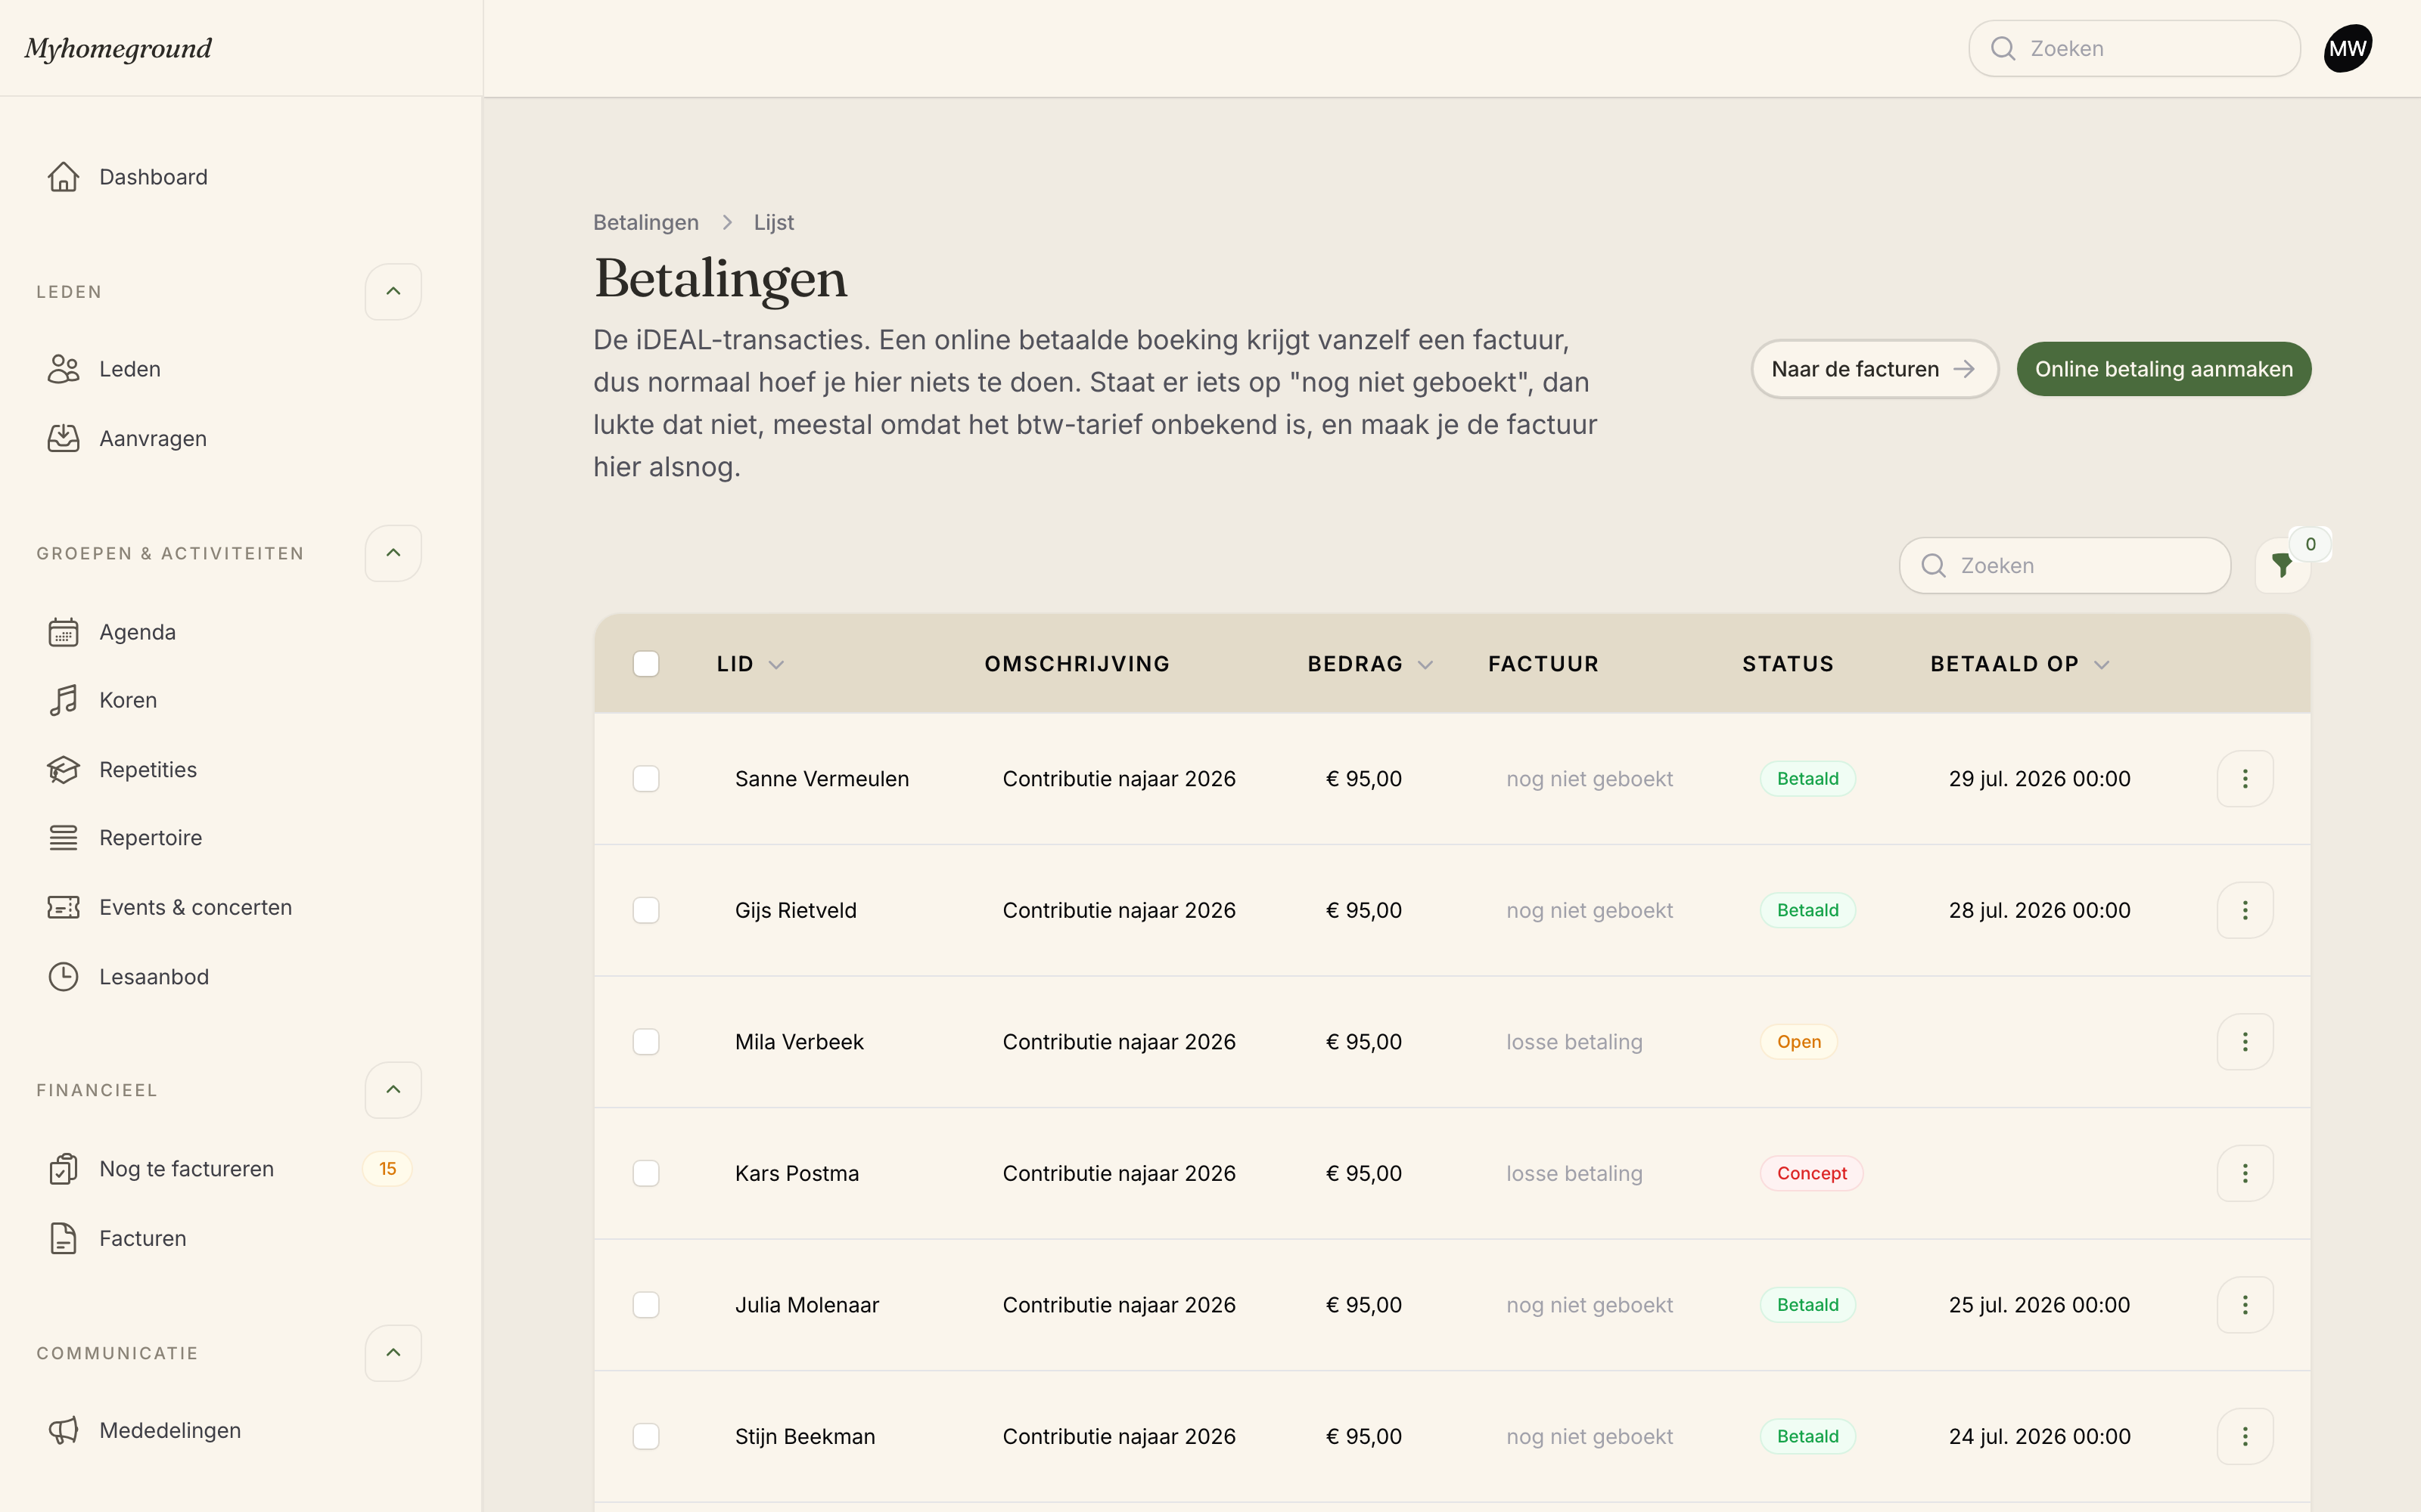
Task: Tick the select-all checkbox in the table header
Action: (x=646, y=664)
